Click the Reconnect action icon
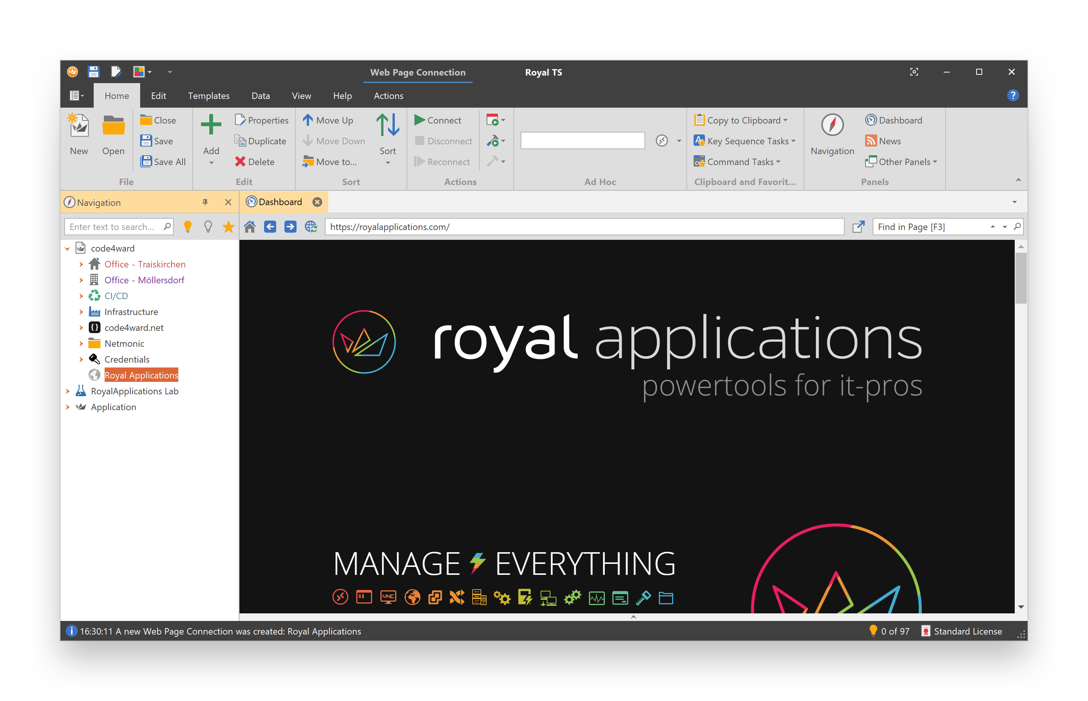The width and height of the screenshot is (1088, 701). pyautogui.click(x=420, y=162)
